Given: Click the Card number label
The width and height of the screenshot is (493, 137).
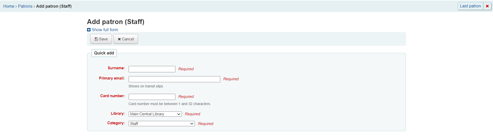Looking at the screenshot, I should [x=112, y=96].
